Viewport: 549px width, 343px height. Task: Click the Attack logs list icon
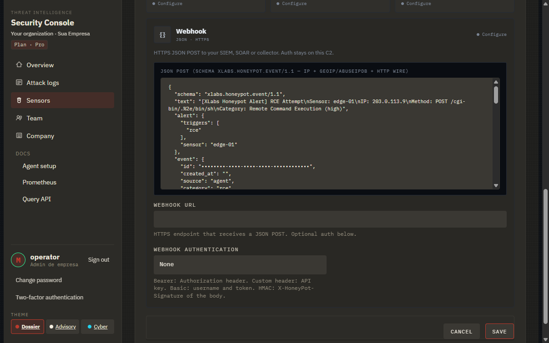point(19,83)
